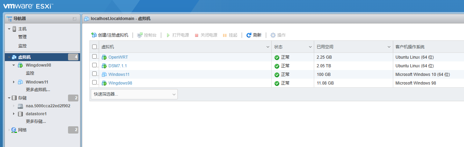Open the Windows11 VM link in table
464x147 pixels.
pyautogui.click(x=119, y=75)
